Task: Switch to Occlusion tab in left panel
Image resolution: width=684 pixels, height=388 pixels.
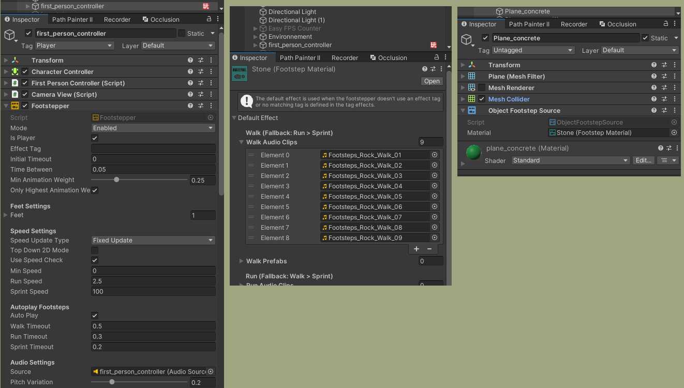Action: (x=160, y=20)
